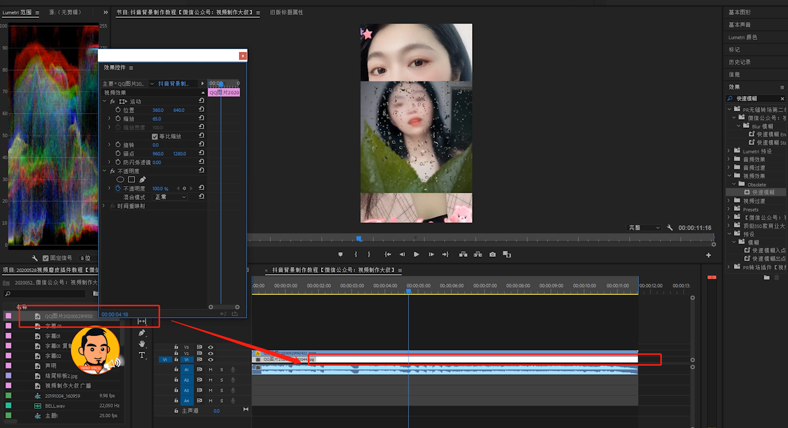788x428 pixels.
Task: Open the 混合模式 blend mode dropdown
Action: (170, 197)
